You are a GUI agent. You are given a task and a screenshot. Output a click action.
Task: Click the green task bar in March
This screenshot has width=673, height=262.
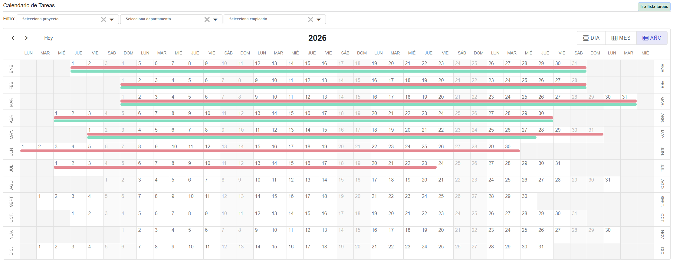378,104
